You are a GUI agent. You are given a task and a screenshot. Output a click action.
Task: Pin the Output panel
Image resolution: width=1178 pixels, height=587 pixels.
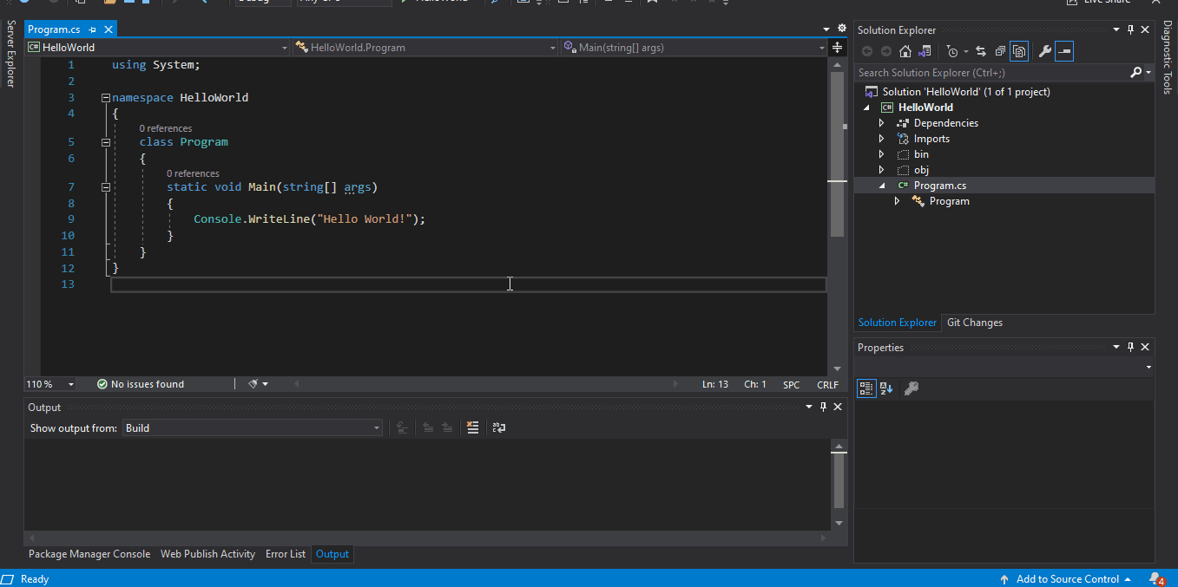pos(822,407)
